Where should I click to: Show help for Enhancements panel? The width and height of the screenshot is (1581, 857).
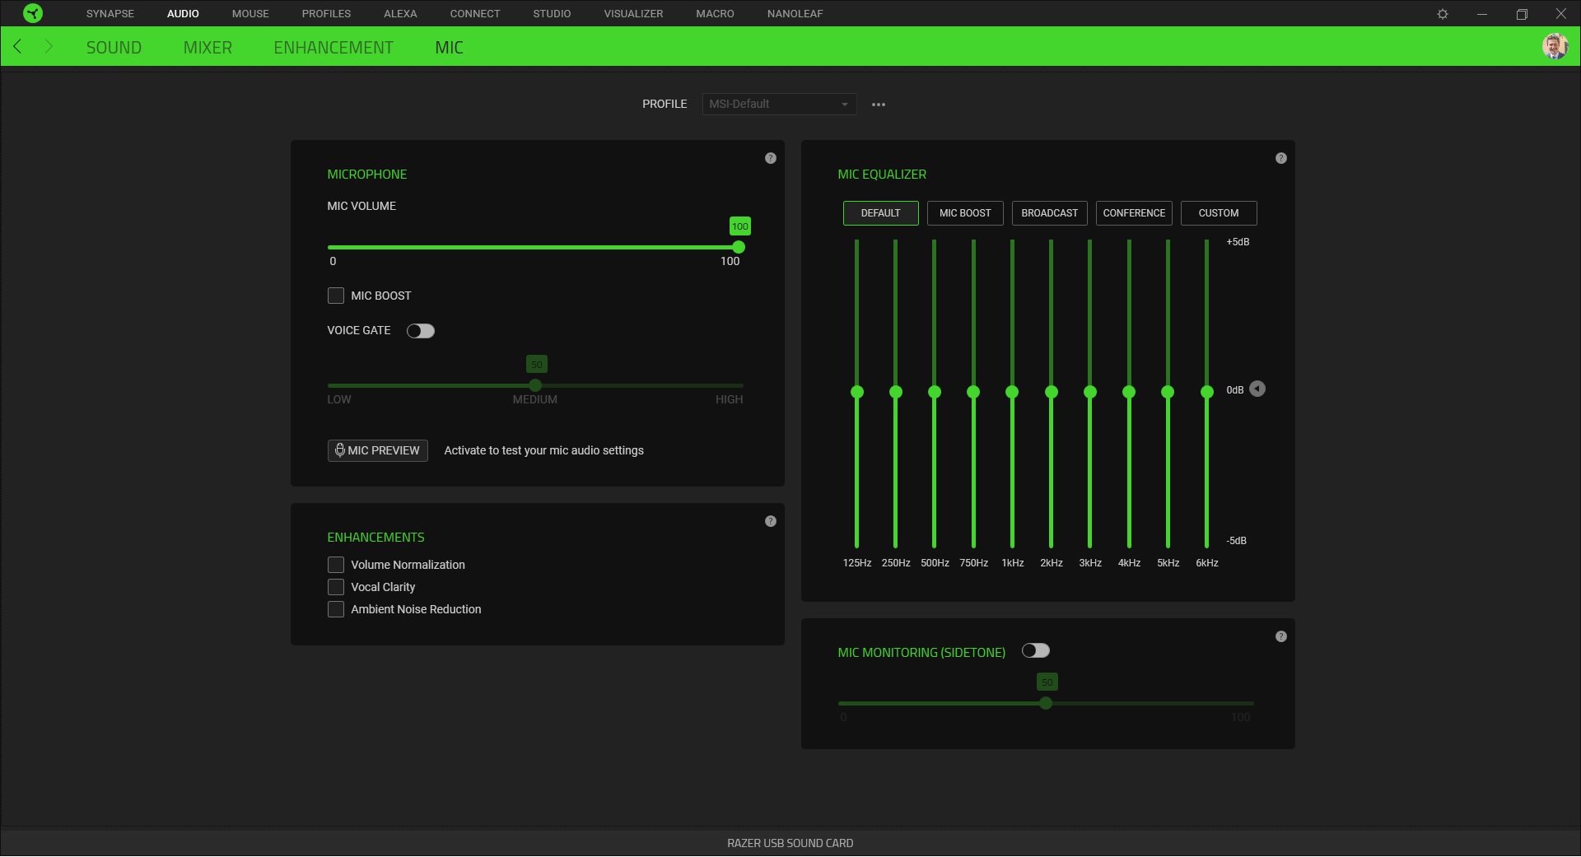(x=771, y=521)
